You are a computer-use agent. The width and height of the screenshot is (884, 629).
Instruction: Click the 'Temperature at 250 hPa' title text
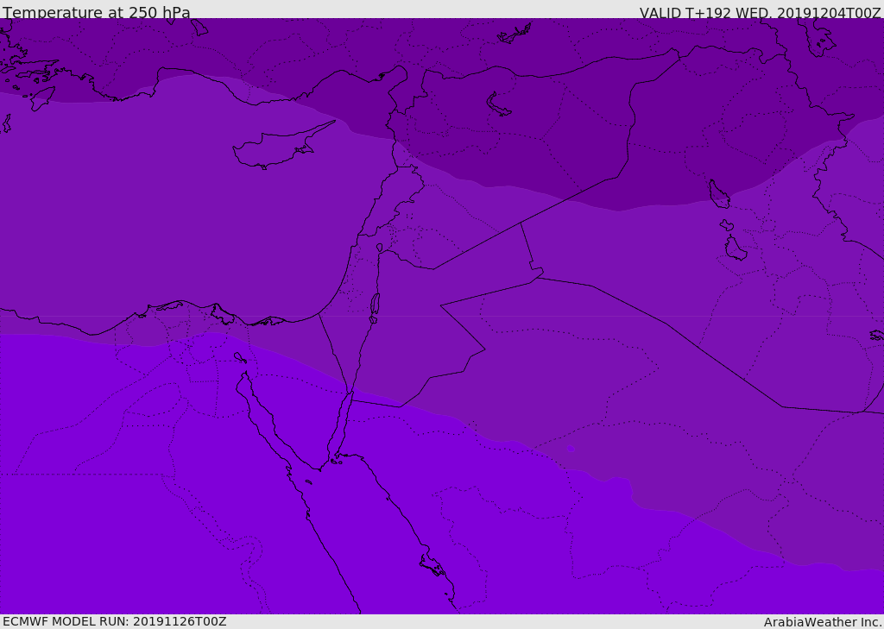coord(97,12)
